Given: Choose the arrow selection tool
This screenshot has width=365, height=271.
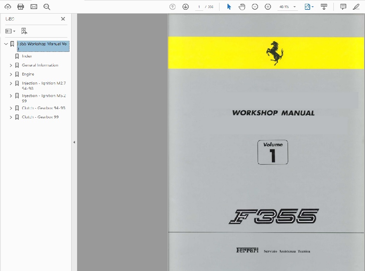Looking at the screenshot, I should [x=229, y=7].
